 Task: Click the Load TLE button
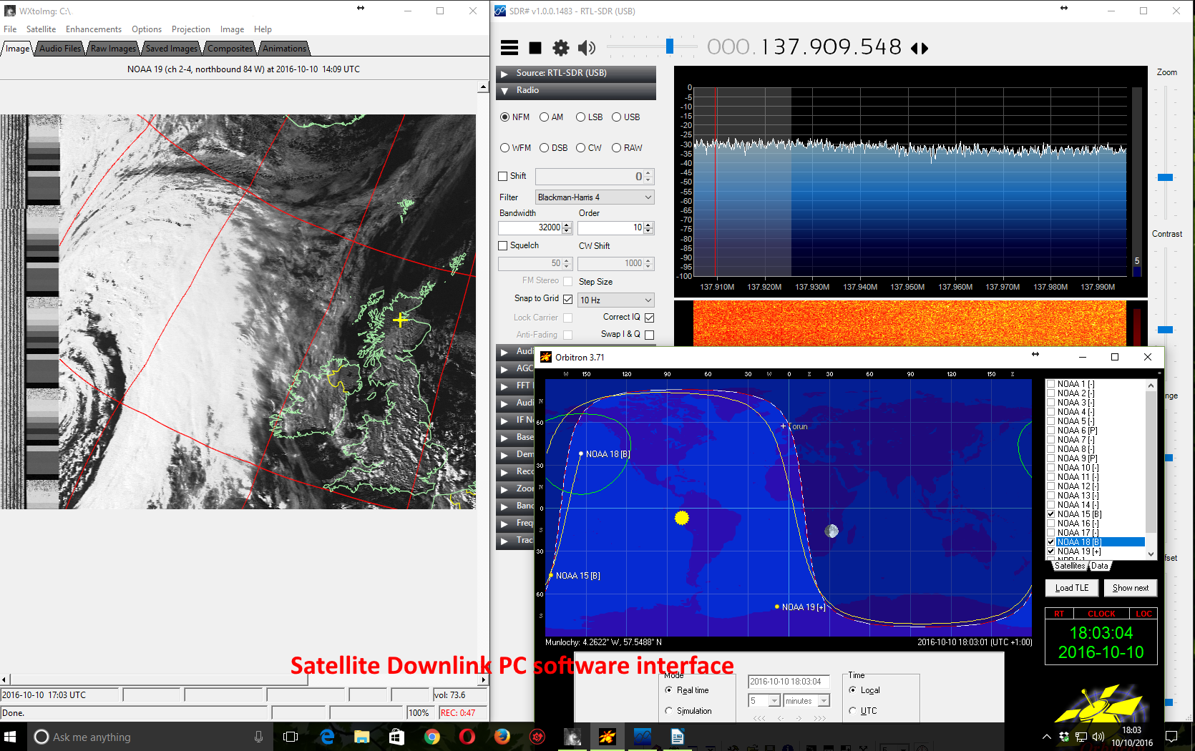click(1071, 588)
